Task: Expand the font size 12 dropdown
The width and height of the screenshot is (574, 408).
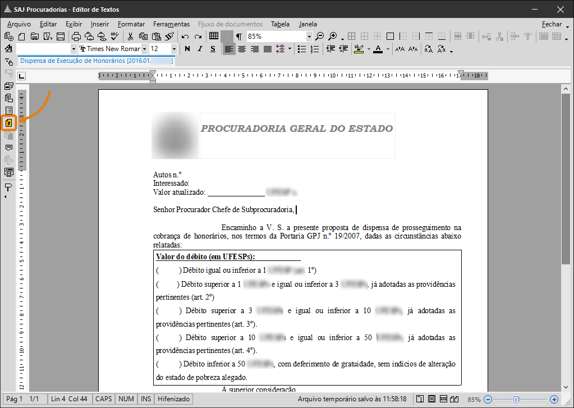Action: tap(174, 49)
